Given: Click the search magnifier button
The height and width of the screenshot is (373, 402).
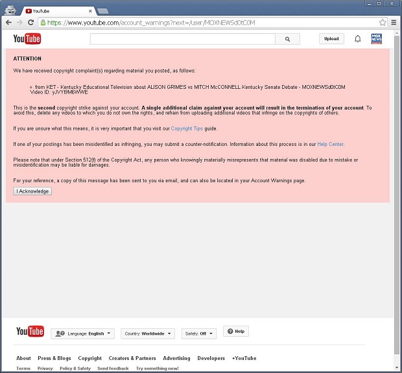Looking at the screenshot, I should click(287, 39).
